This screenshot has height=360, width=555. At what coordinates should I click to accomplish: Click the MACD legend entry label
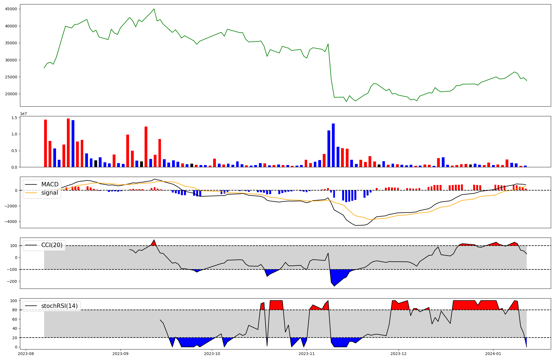coord(50,184)
